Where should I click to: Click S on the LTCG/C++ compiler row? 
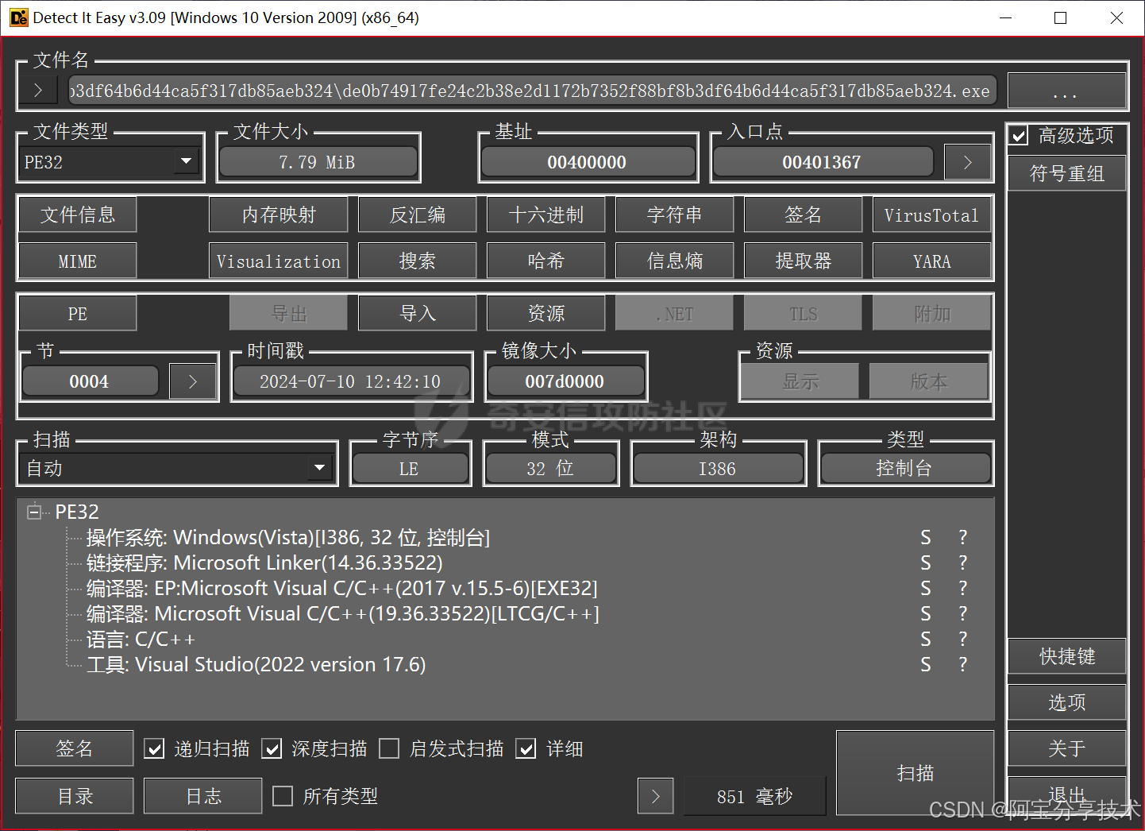tap(925, 614)
